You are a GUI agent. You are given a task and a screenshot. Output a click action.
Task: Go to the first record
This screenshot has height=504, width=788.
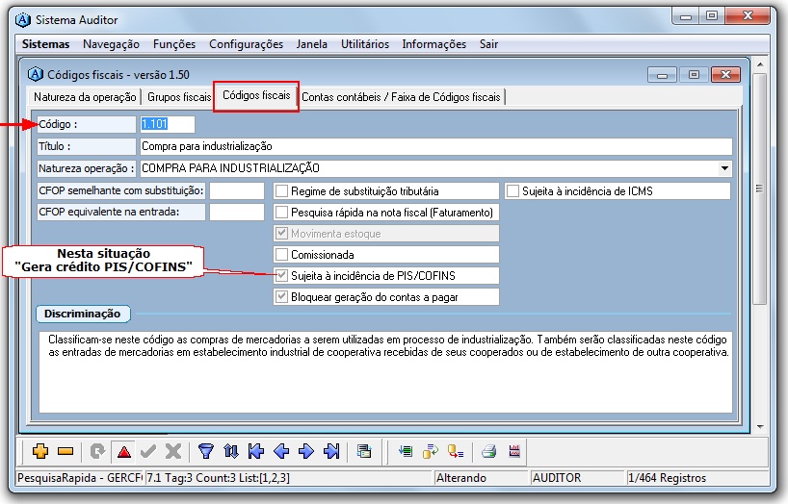[x=256, y=451]
